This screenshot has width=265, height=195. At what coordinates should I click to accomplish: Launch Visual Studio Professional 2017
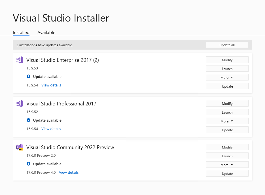(227, 112)
